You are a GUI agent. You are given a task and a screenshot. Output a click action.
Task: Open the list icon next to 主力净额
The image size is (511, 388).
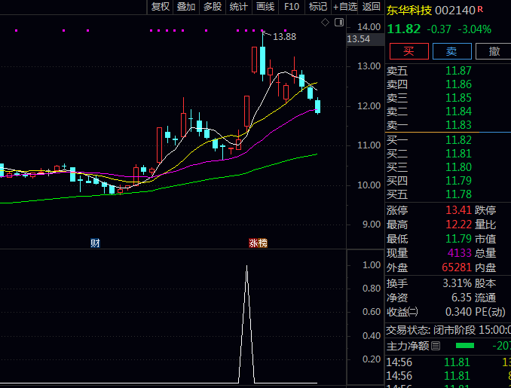[x=436, y=346]
